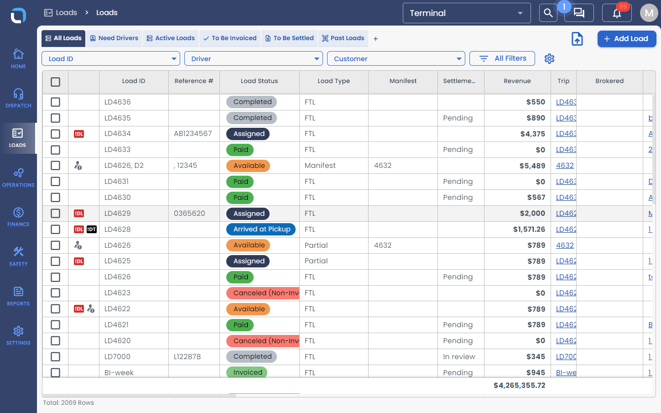Expand the Load ID filter dropdown
The image size is (661, 413).
(111, 58)
